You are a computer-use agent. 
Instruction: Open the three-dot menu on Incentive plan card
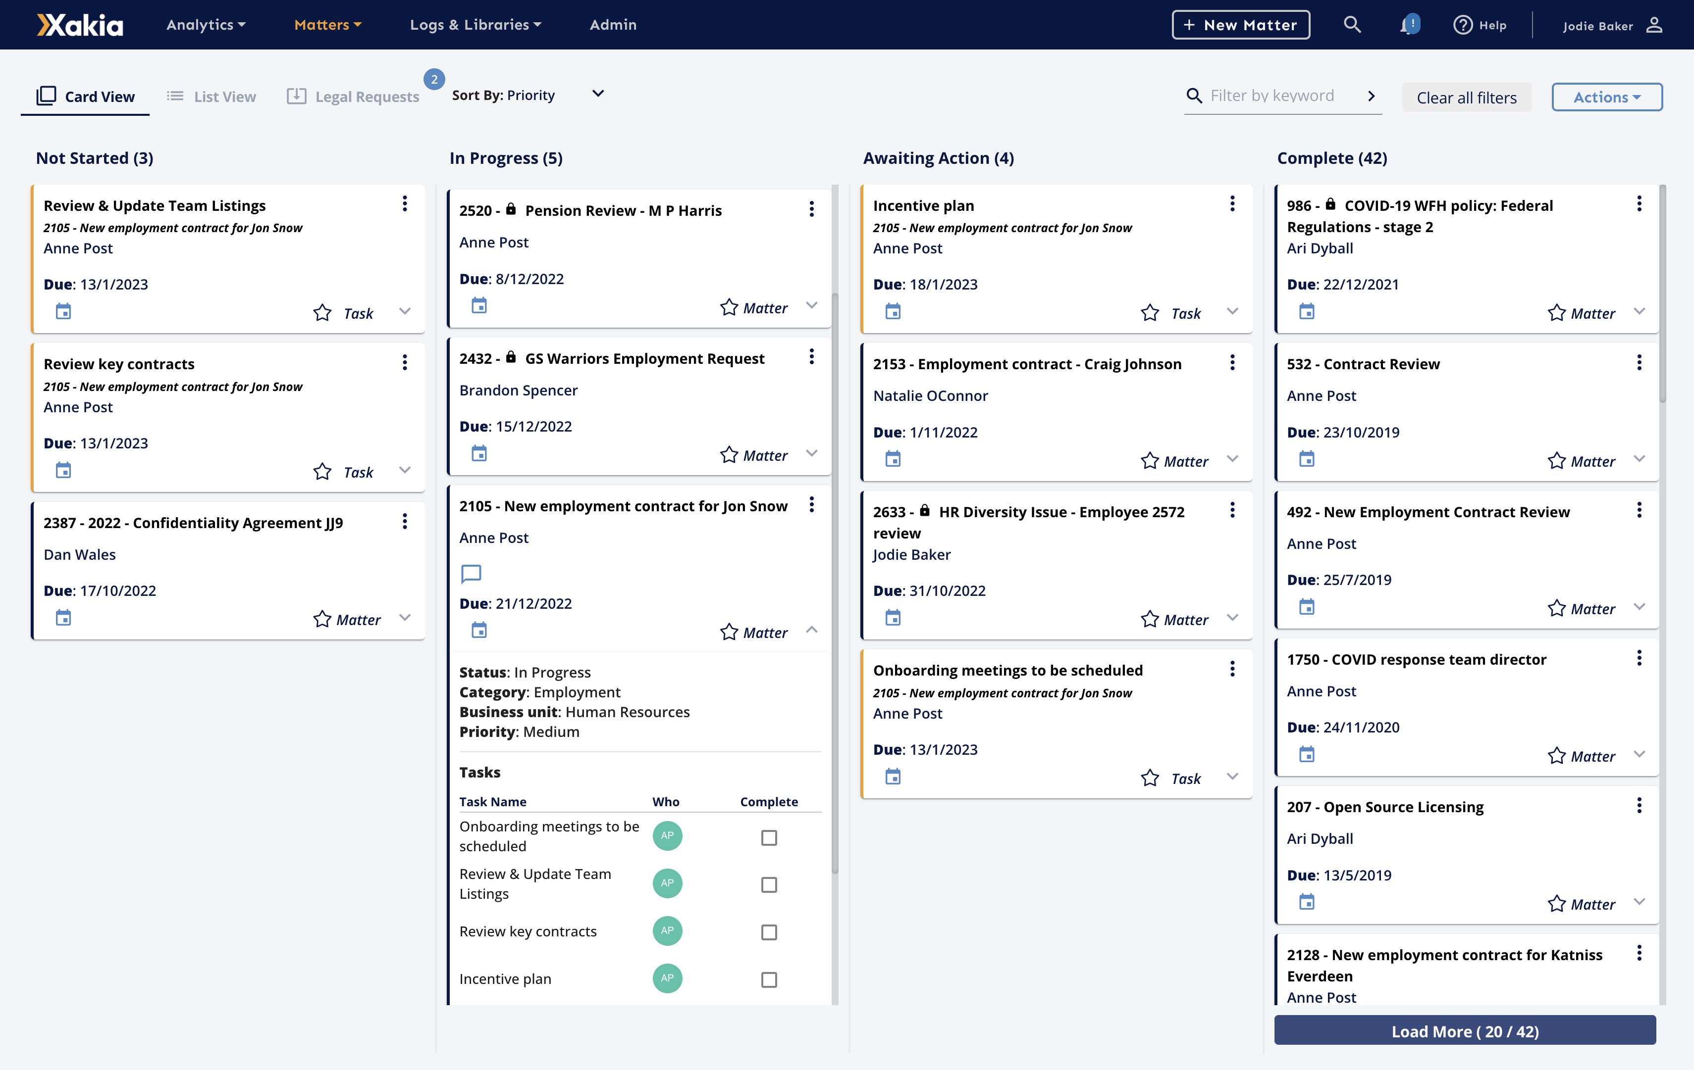click(x=1232, y=204)
